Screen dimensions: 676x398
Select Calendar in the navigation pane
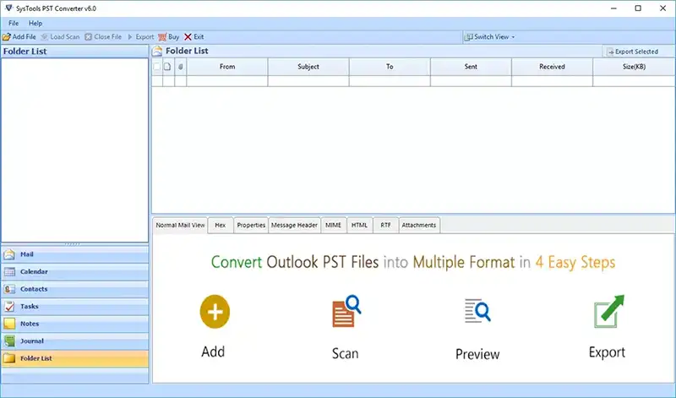74,271
